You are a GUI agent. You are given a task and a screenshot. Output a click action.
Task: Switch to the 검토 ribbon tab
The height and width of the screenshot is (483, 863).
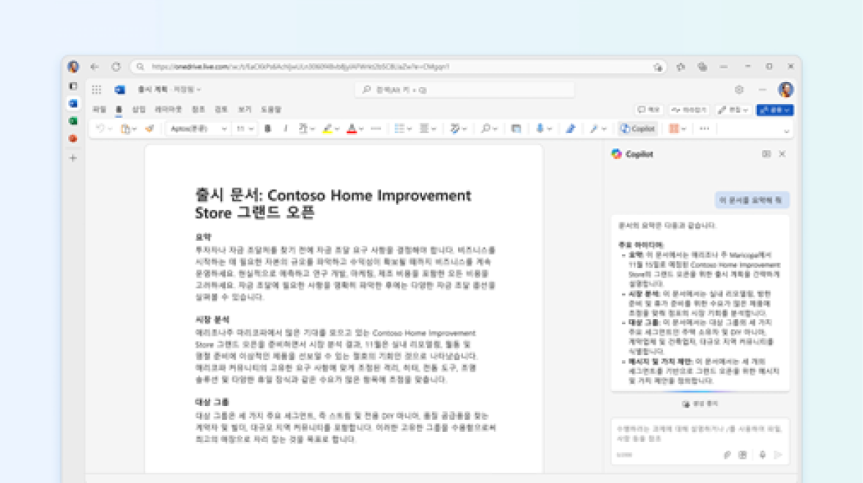click(221, 110)
